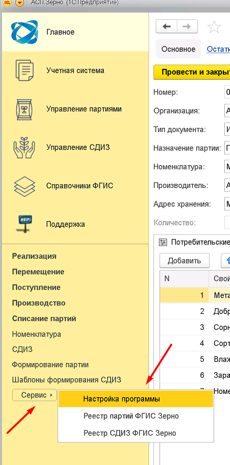Viewport: 230px width, 465px height.
Task: Click the Главное logo icon
Action: coord(24,32)
